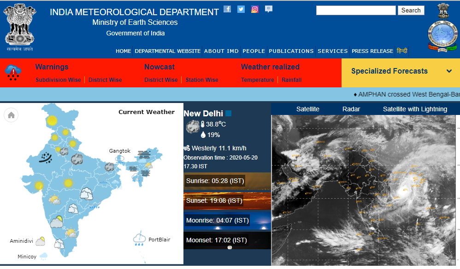460x269 pixels.
Task: Click the blue square beside New Delhi
Action: coord(228,113)
